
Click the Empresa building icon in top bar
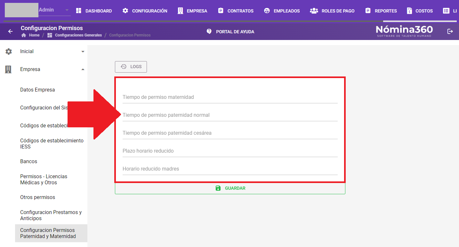(x=181, y=11)
